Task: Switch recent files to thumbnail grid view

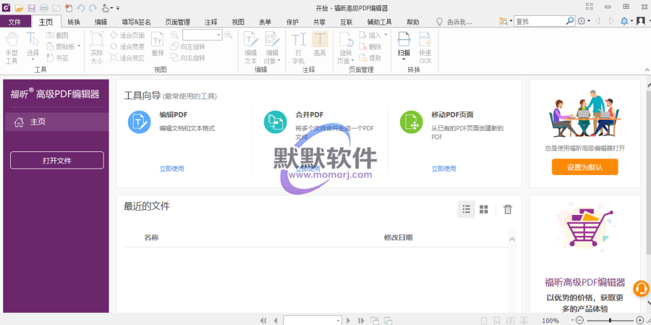Action: click(x=484, y=209)
